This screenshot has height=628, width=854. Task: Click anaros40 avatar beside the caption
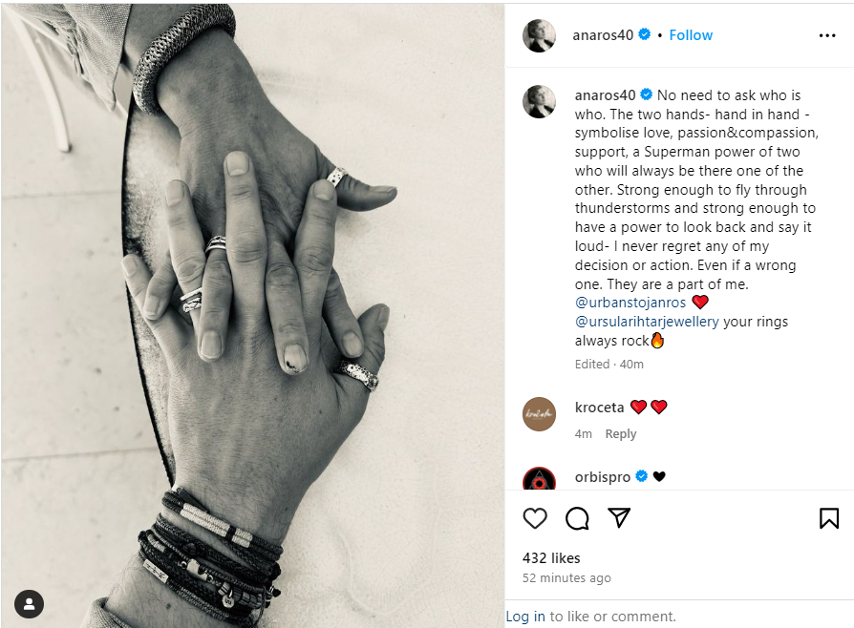[x=539, y=101]
